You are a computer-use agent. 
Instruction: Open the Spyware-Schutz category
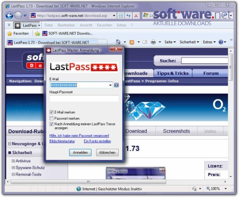click(x=30, y=167)
